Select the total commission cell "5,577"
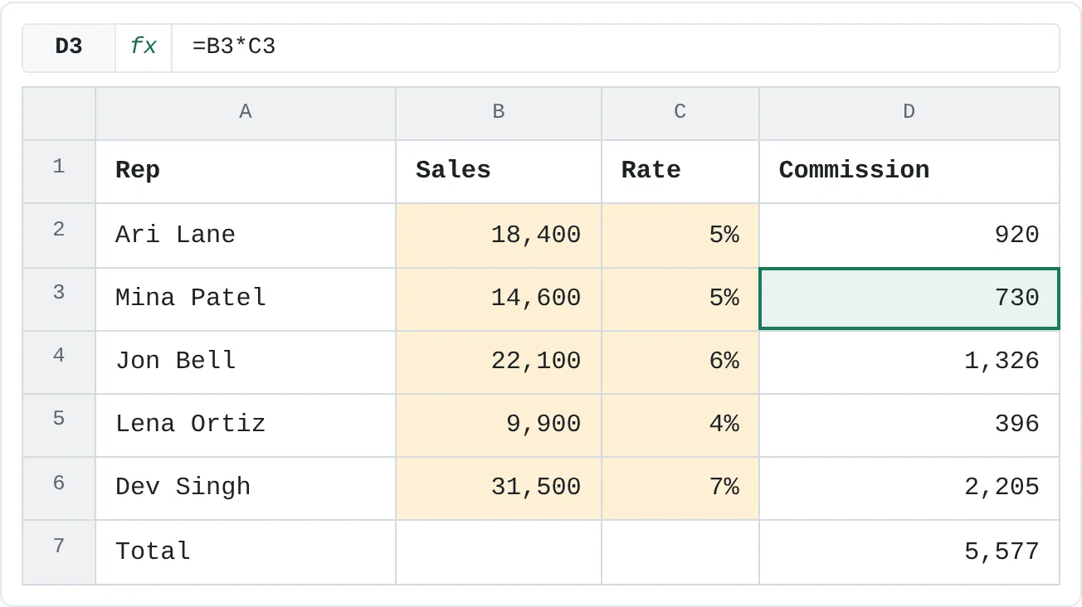 909,552
